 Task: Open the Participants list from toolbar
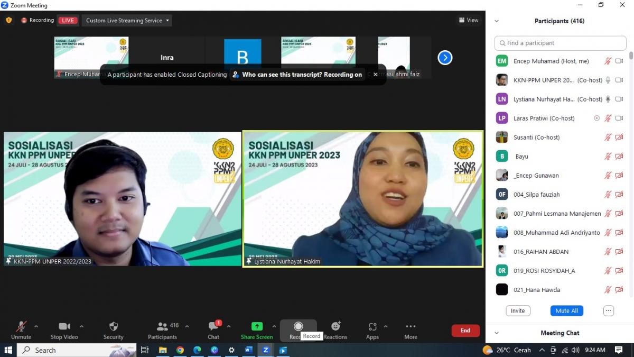click(162, 327)
